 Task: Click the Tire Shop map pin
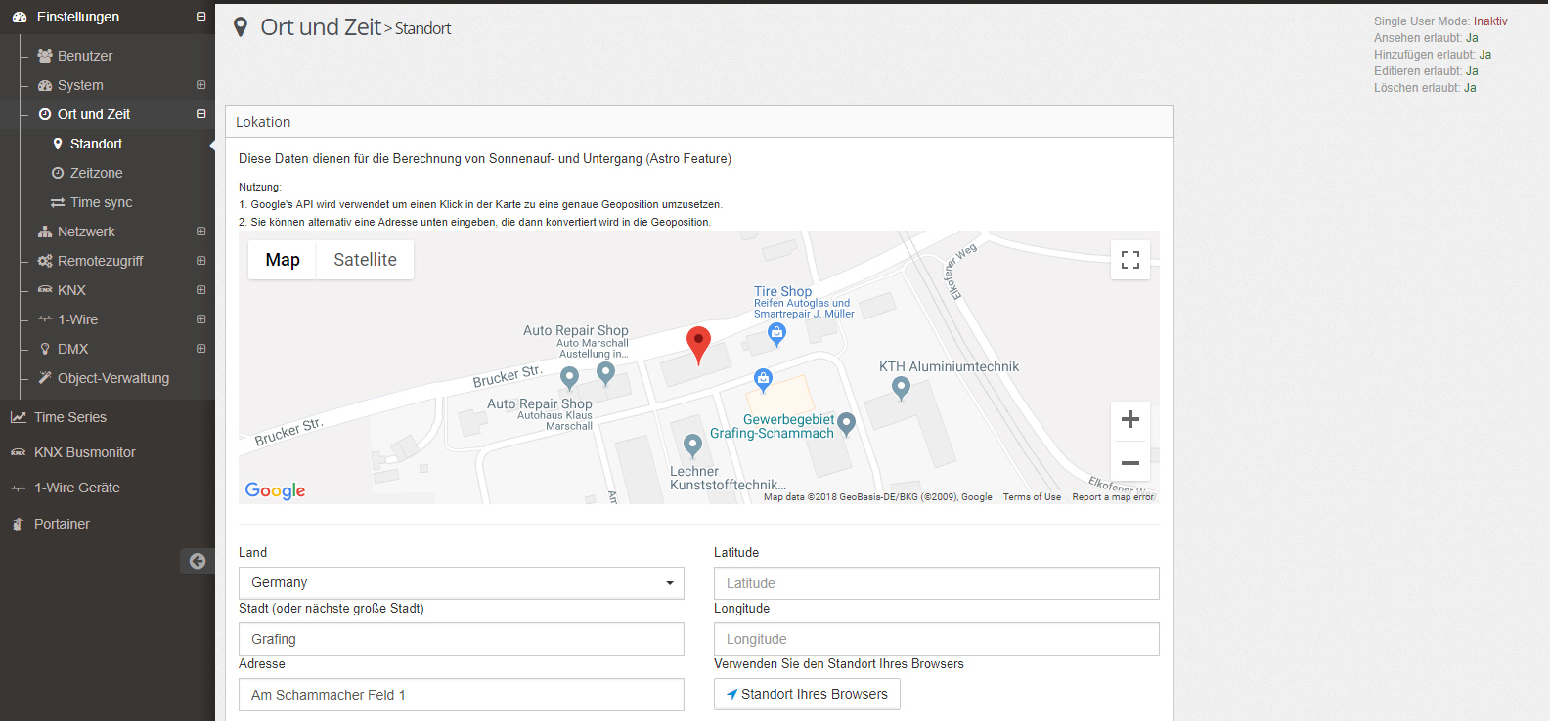(x=776, y=335)
